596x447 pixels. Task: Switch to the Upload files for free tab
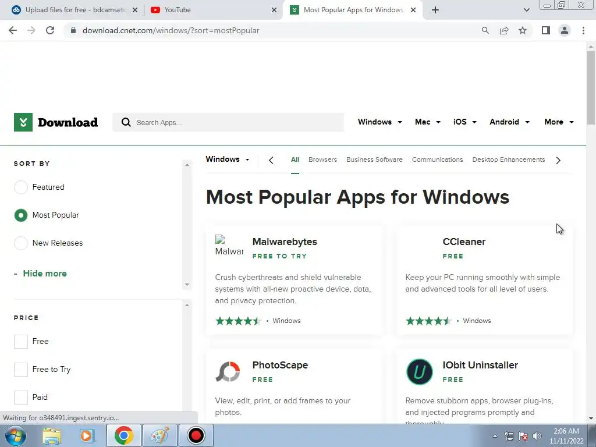coord(74,10)
